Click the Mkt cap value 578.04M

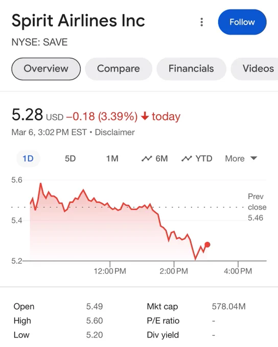click(228, 307)
